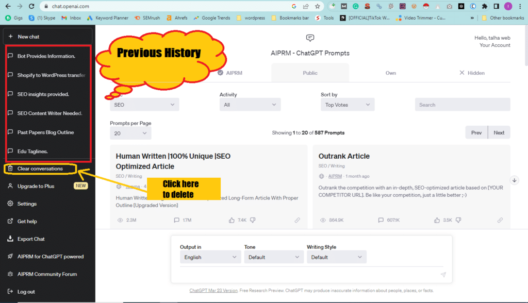This screenshot has width=528, height=303.
Task: Click the browser forward arrow
Action: (20, 6)
